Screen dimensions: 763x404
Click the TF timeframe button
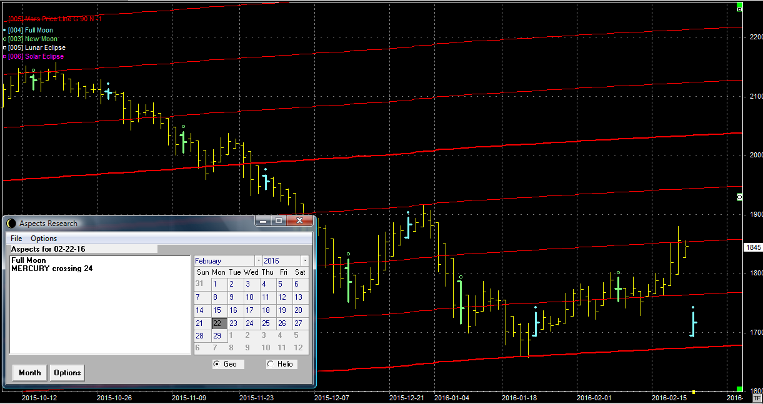(x=757, y=397)
